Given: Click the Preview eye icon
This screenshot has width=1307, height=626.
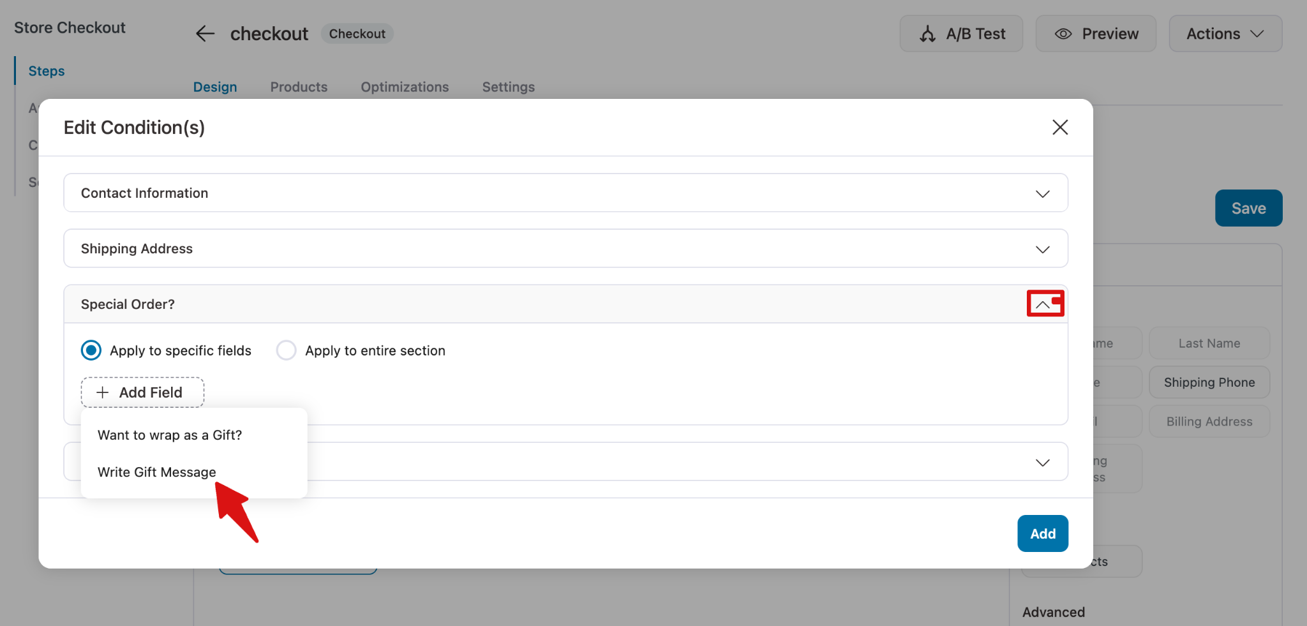Looking at the screenshot, I should [x=1063, y=34].
